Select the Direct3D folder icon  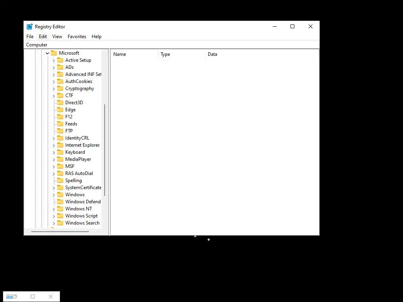(60, 103)
